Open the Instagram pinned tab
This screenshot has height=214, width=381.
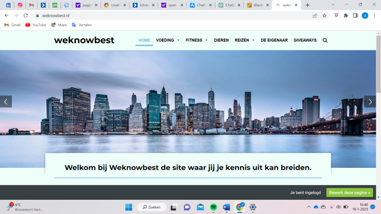(20, 5)
